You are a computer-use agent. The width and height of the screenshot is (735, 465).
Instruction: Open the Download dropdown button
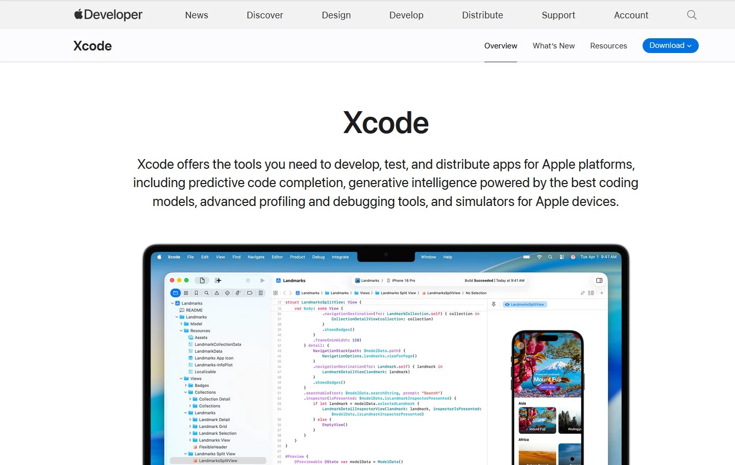pos(670,45)
